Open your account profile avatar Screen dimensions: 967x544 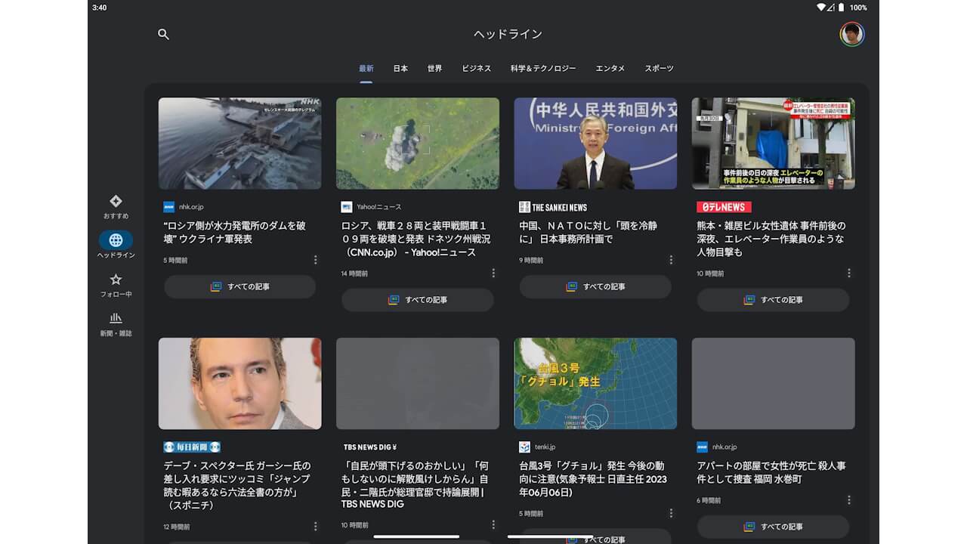(852, 34)
